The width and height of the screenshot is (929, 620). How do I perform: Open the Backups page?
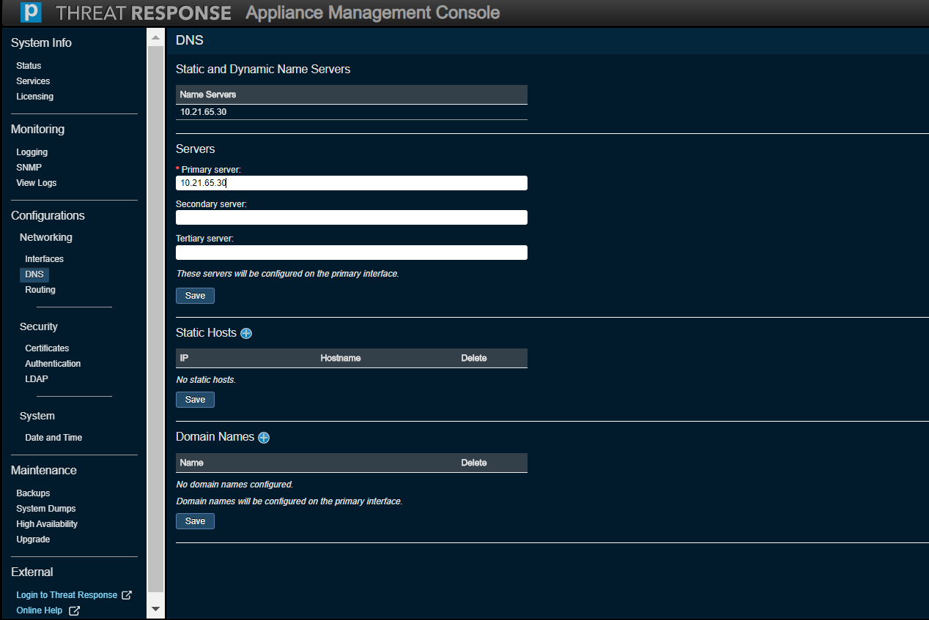coord(33,493)
